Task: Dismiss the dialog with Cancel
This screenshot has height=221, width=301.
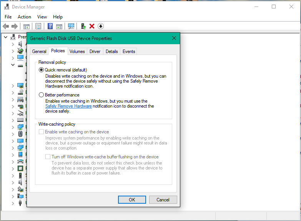Action: 163,200
